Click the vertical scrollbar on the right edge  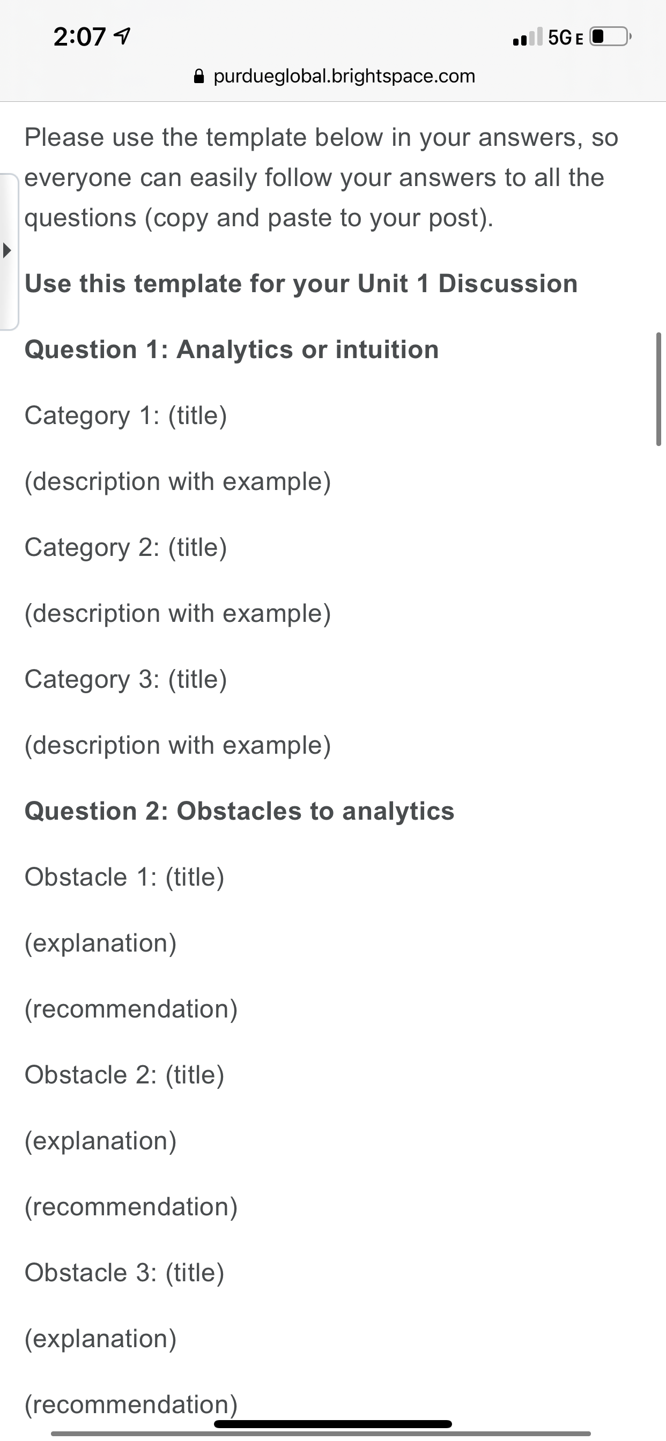tap(658, 389)
